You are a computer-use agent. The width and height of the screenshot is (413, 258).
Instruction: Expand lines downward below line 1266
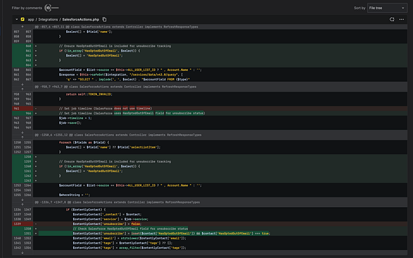pyautogui.click(x=23, y=200)
